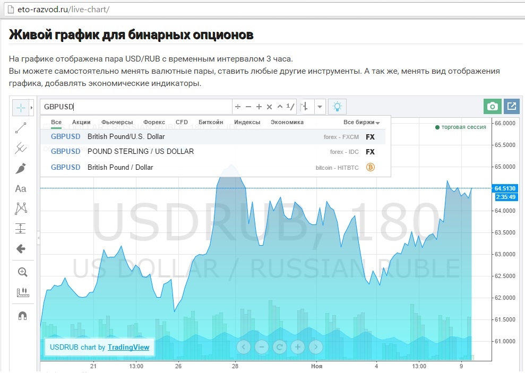This screenshot has height=373, width=525.
Task: Click the bitcoin coin icon in HITBTC row
Action: pyautogui.click(x=371, y=167)
